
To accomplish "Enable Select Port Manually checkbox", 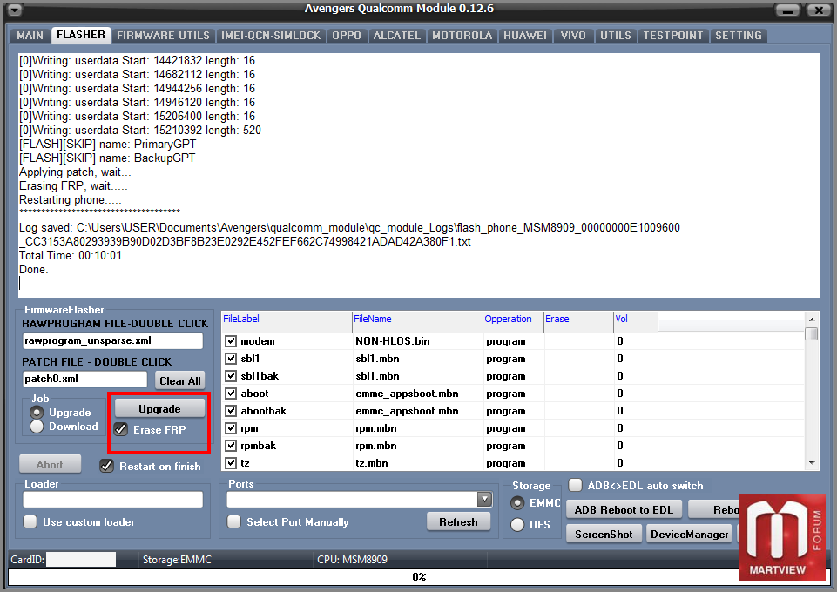I will pos(233,521).
